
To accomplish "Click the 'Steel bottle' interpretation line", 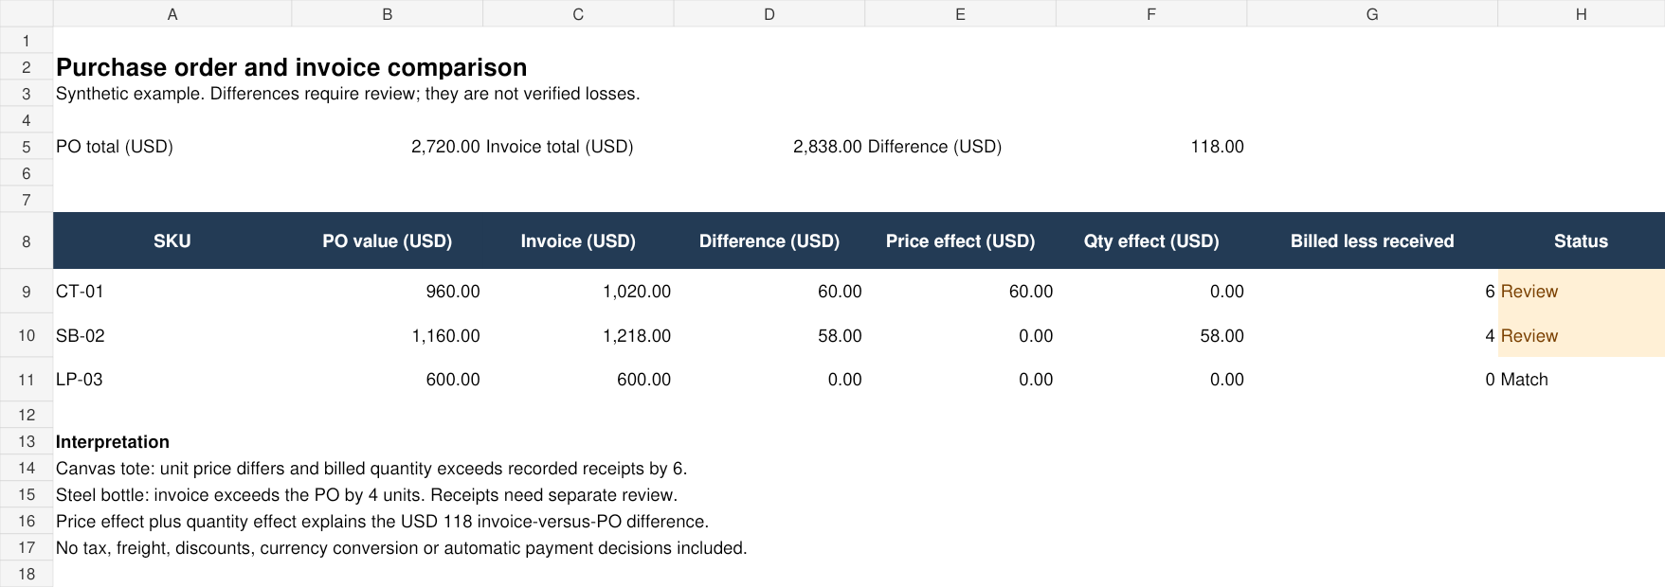I will [x=367, y=494].
